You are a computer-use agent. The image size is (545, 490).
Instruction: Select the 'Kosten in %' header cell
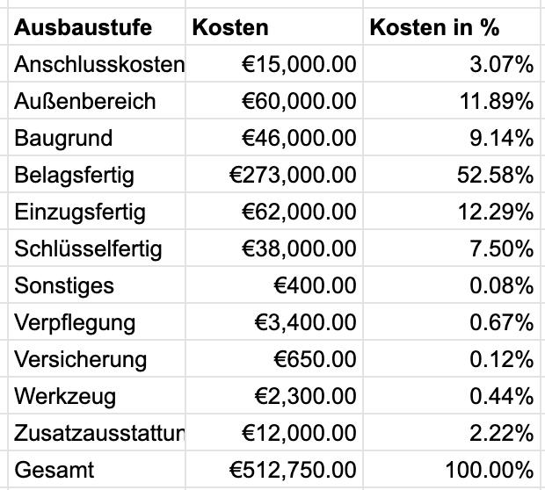(x=434, y=27)
